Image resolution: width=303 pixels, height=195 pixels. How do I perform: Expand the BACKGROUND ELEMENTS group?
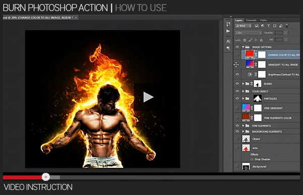tap(243, 132)
